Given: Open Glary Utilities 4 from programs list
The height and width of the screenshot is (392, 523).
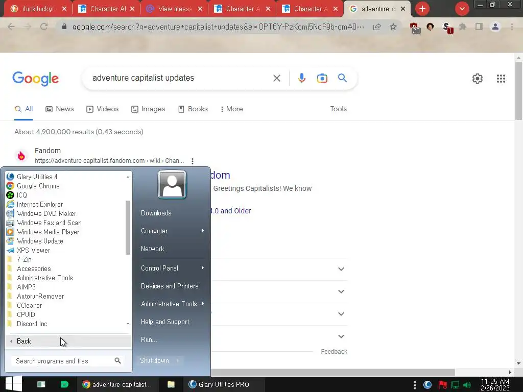Looking at the screenshot, I should pyautogui.click(x=37, y=177).
